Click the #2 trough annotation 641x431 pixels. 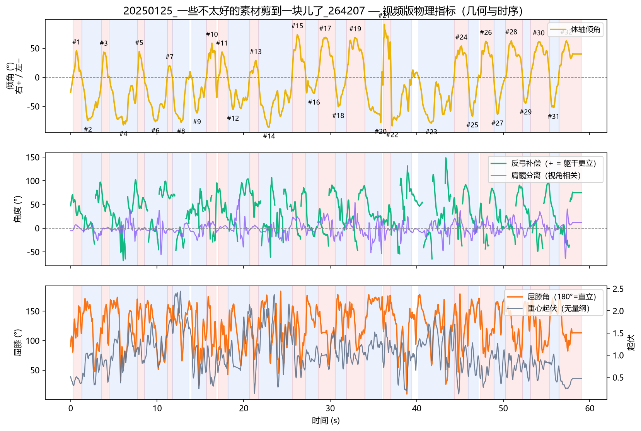pyautogui.click(x=88, y=129)
